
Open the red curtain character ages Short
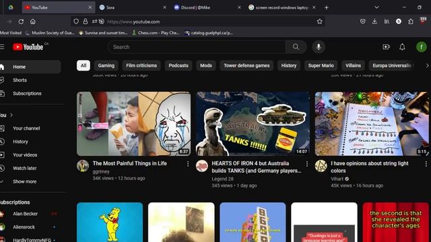pos(395,223)
